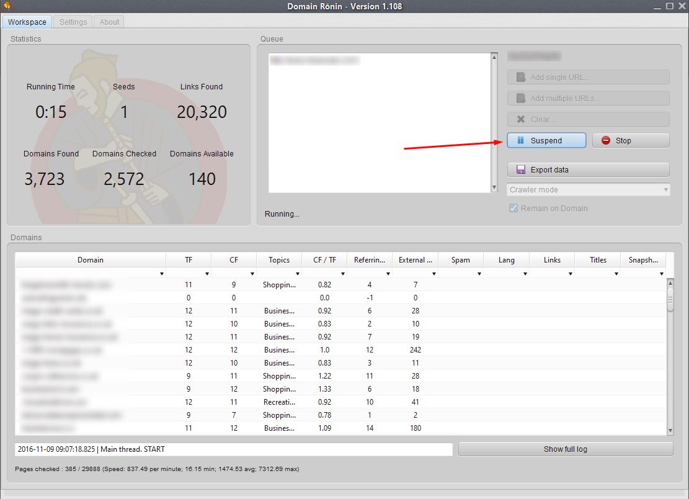This screenshot has height=499, width=689.
Task: Sort by the External column header
Action: (x=416, y=260)
